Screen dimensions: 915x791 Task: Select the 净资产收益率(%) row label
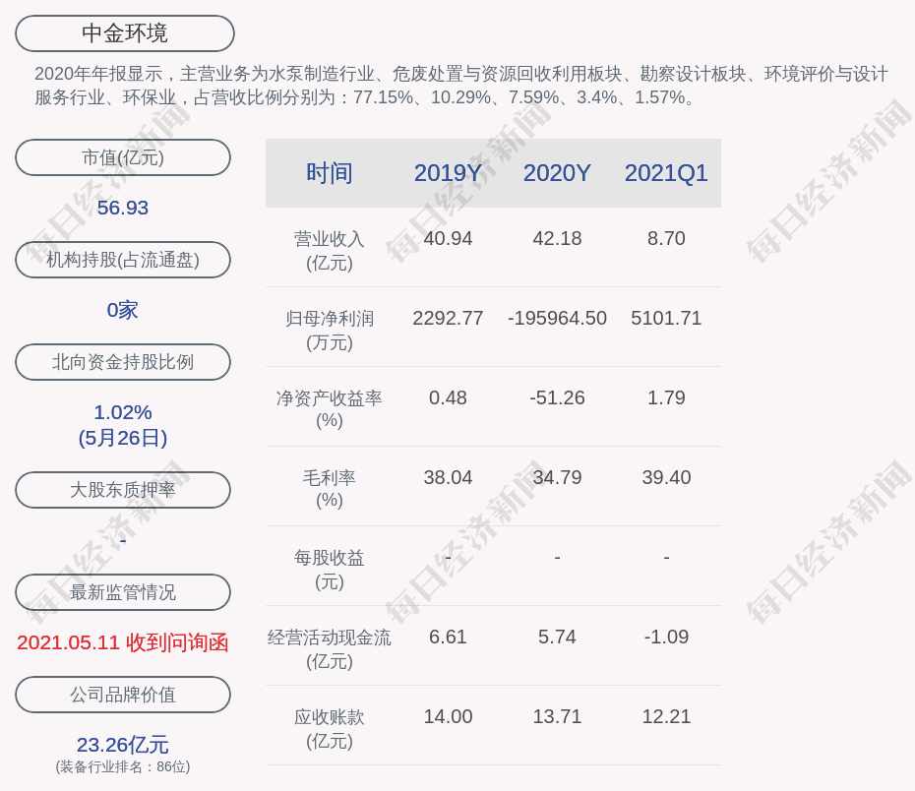coord(330,409)
